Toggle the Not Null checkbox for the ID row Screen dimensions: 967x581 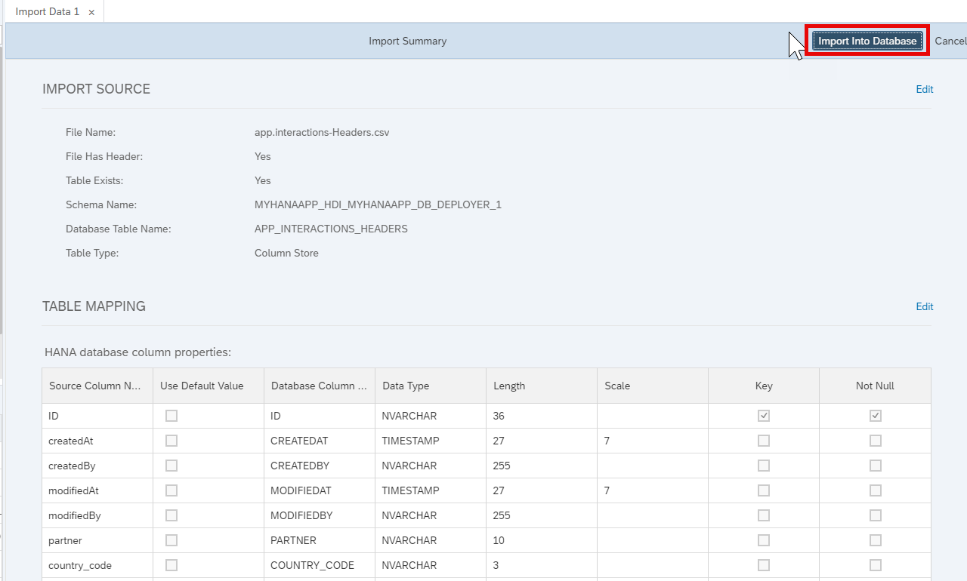click(x=875, y=415)
